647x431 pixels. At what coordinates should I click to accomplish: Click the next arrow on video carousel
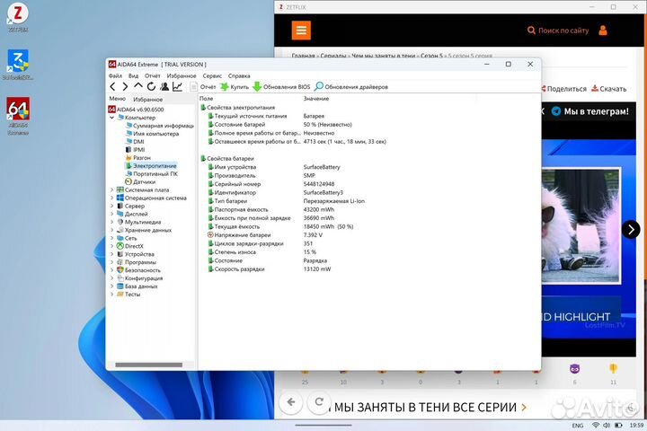[632, 229]
